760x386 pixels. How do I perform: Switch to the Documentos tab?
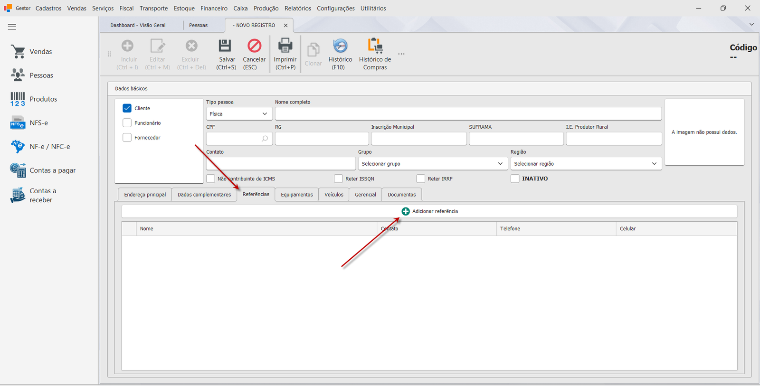click(x=402, y=195)
